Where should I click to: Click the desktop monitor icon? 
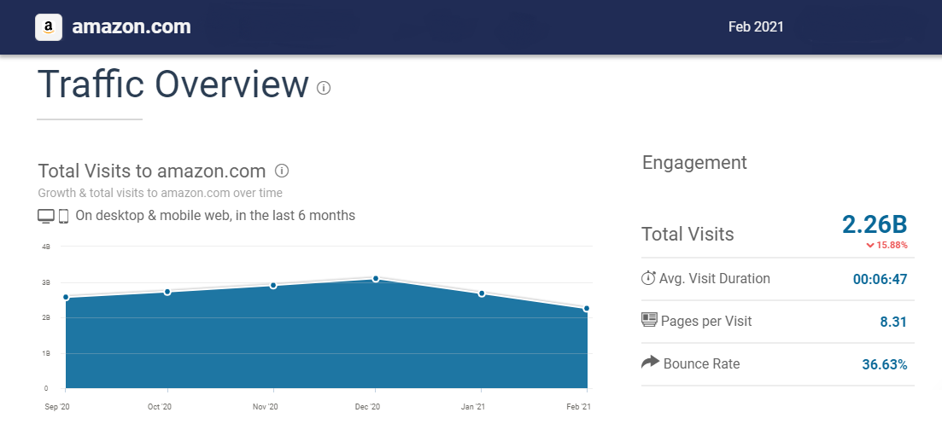pos(46,216)
